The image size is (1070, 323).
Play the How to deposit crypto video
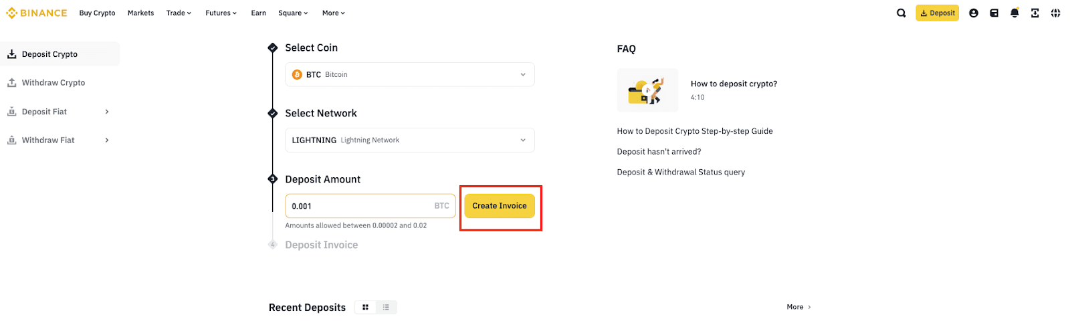click(647, 90)
